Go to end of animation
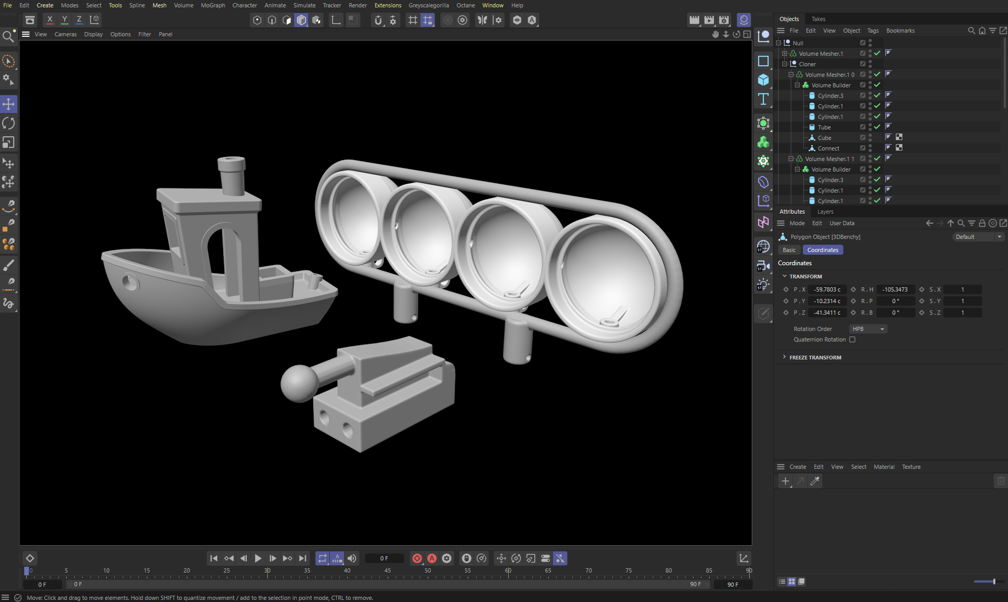The height and width of the screenshot is (602, 1008). 303,558
